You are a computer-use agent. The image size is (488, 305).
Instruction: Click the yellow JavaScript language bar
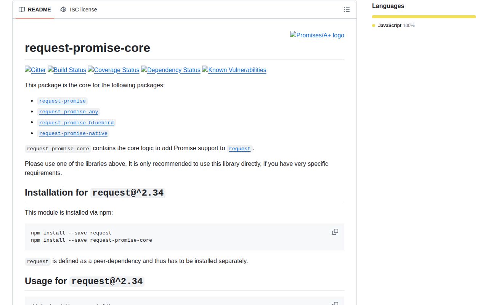[424, 17]
